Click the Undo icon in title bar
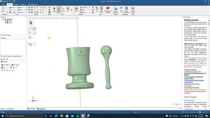210x118 pixels. (10, 1)
